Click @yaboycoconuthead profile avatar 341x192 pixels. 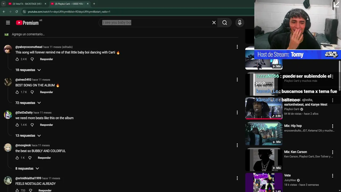pyautogui.click(x=8, y=49)
